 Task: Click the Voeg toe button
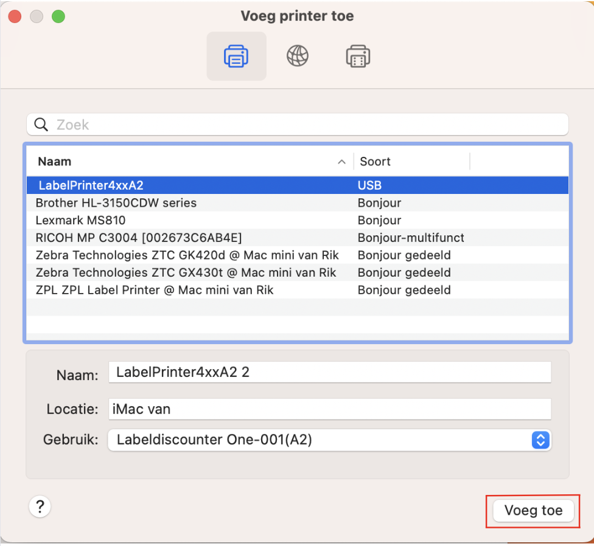pos(533,511)
